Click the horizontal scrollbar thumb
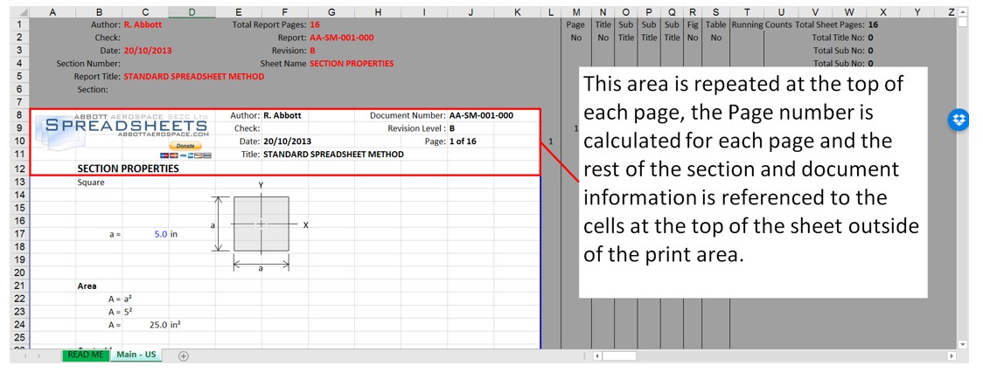The height and width of the screenshot is (372, 983). coord(620,356)
